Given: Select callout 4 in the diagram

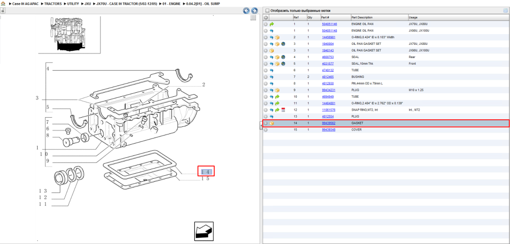Looking at the screenshot, I should pyautogui.click(x=47, y=69).
